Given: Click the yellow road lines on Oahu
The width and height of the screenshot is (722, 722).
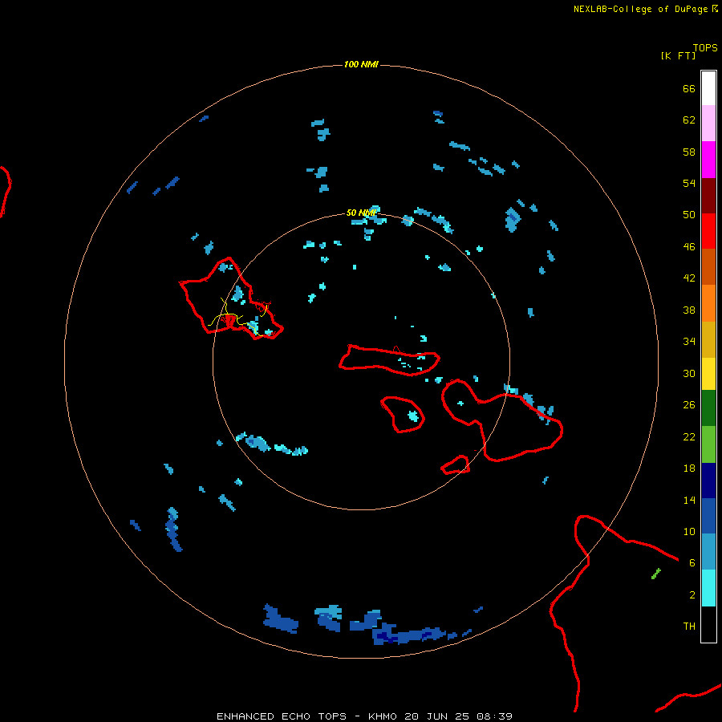Looking at the screenshot, I should click(238, 317).
